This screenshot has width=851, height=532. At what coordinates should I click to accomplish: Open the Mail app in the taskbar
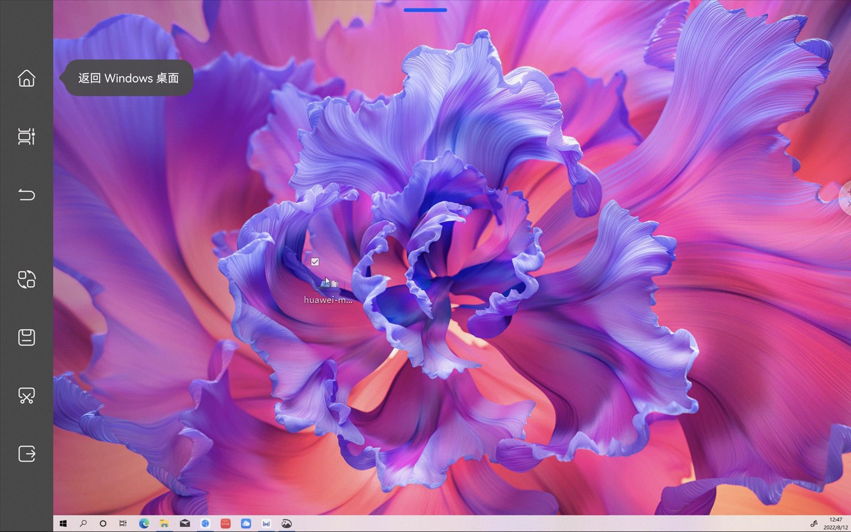coord(185,523)
